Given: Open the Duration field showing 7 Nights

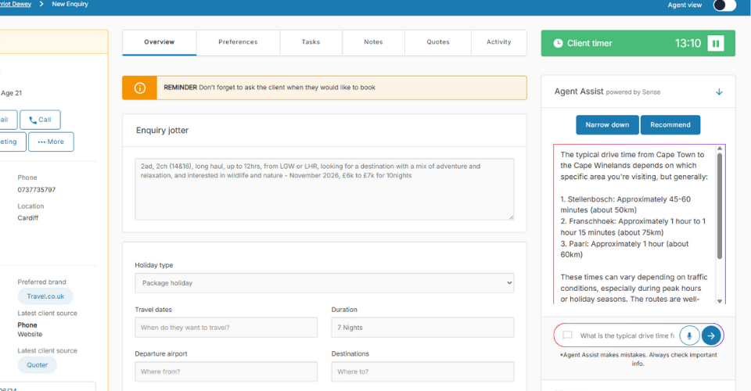Looking at the screenshot, I should pos(422,327).
